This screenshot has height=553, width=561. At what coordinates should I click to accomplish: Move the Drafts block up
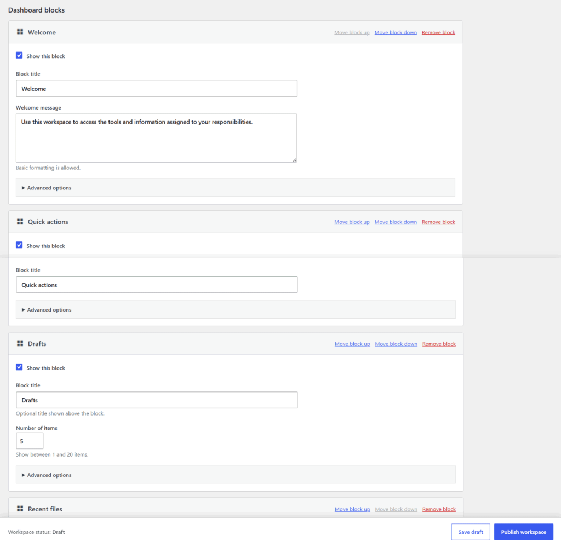[352, 344]
